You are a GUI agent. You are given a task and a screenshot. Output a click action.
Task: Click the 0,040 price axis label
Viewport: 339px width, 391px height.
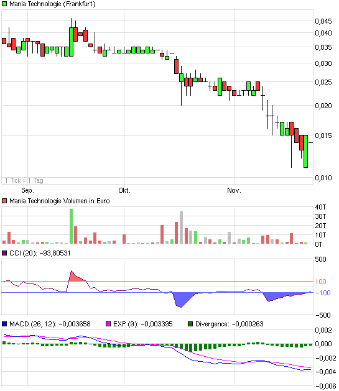pos(323,33)
